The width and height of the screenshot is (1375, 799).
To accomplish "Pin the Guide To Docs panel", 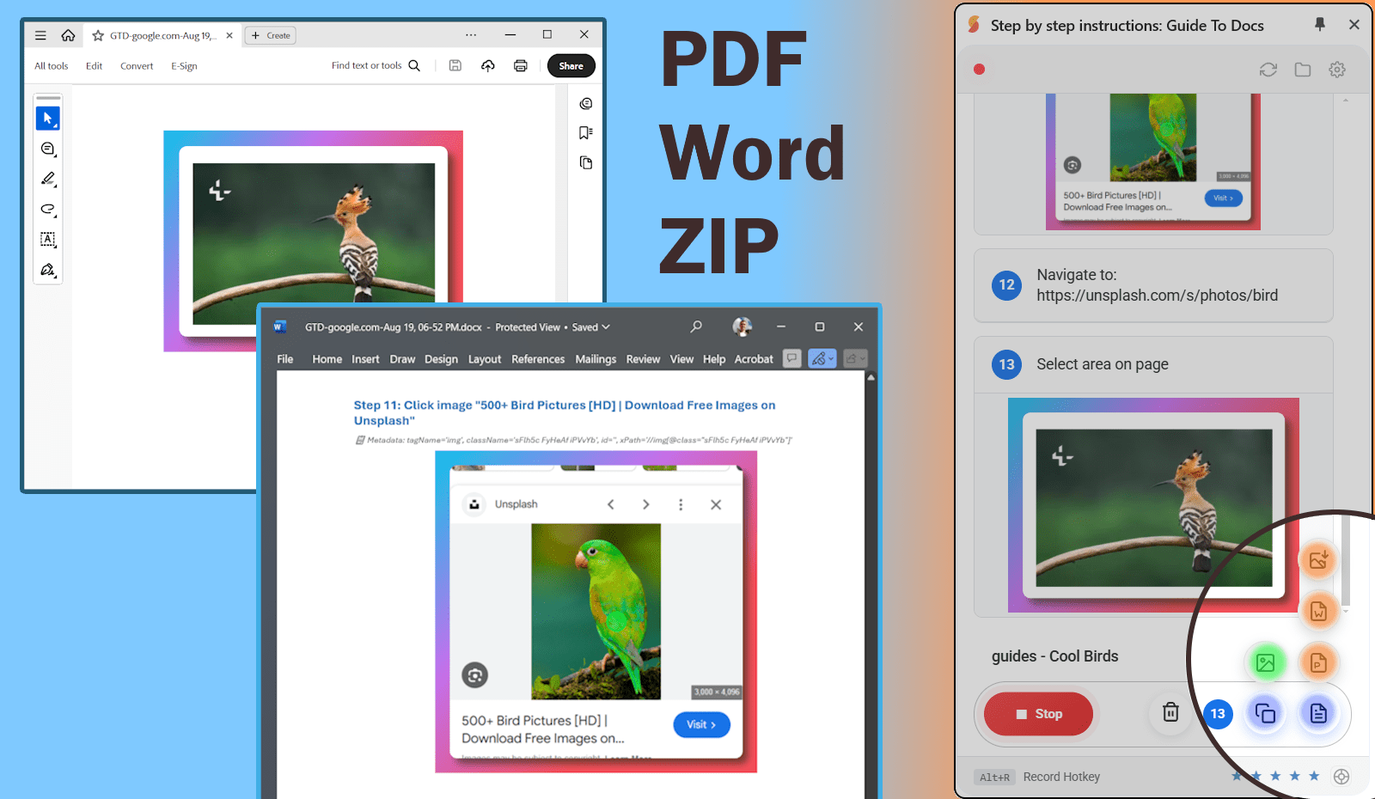I will [x=1320, y=25].
